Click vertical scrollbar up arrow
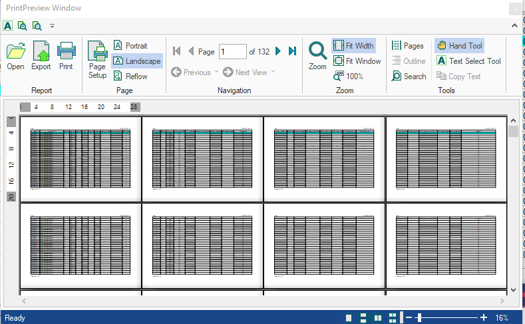Viewport: 525px width, 324px height. 513,120
